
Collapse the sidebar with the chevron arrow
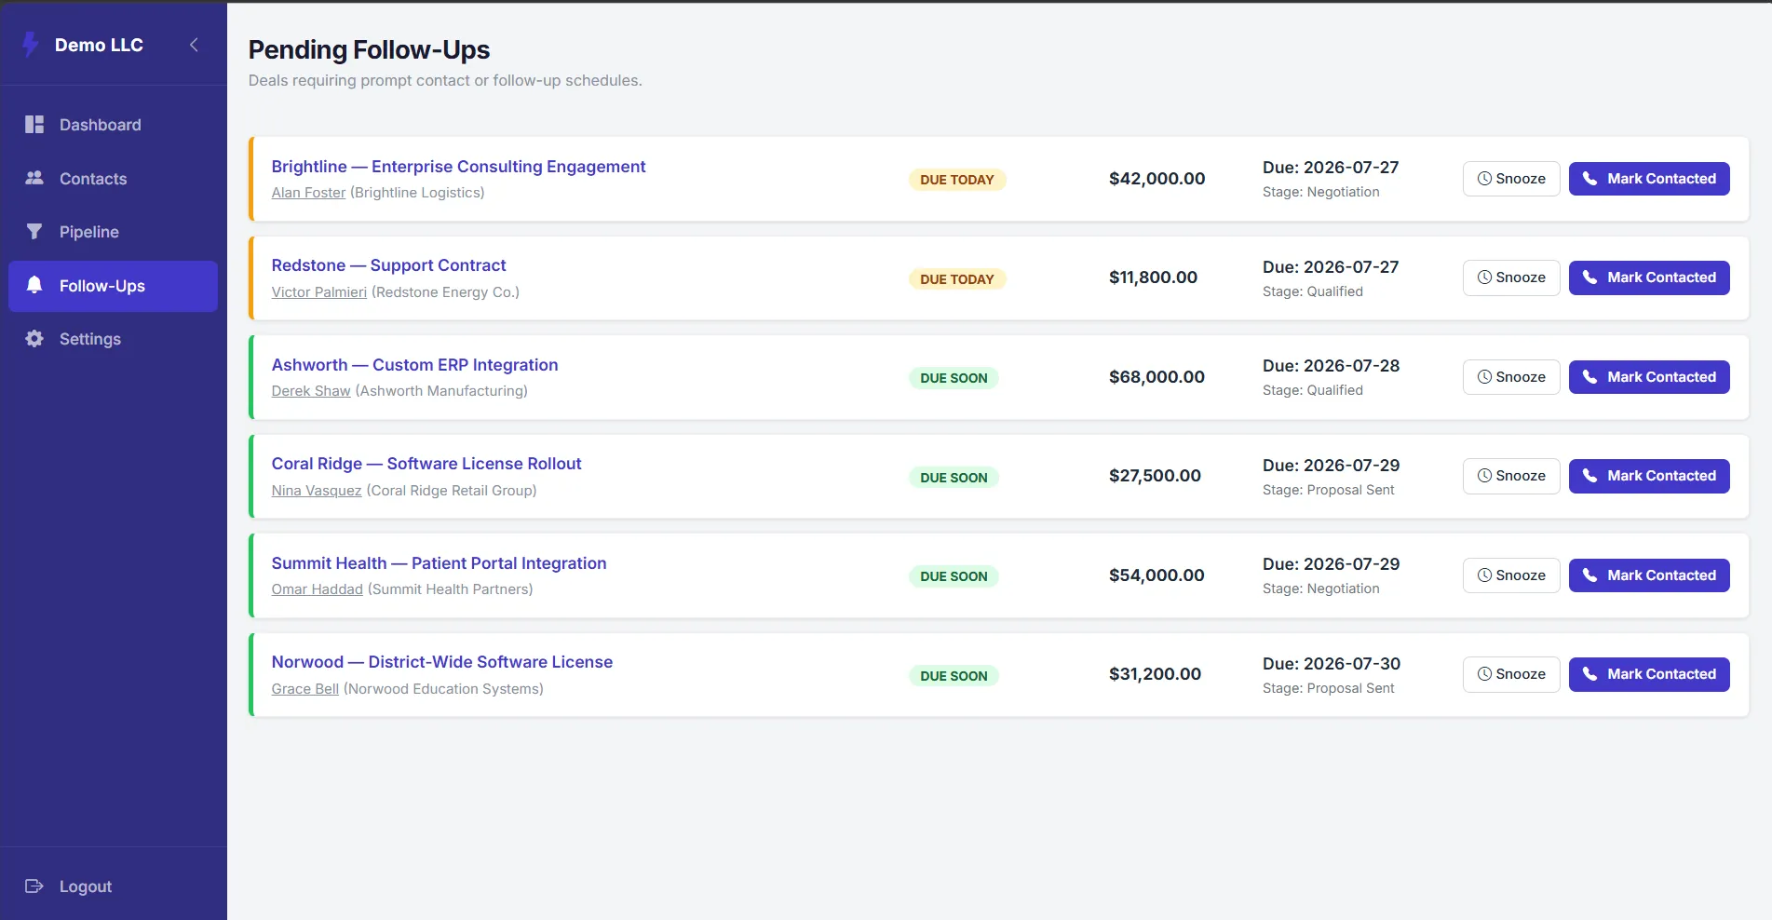(194, 45)
